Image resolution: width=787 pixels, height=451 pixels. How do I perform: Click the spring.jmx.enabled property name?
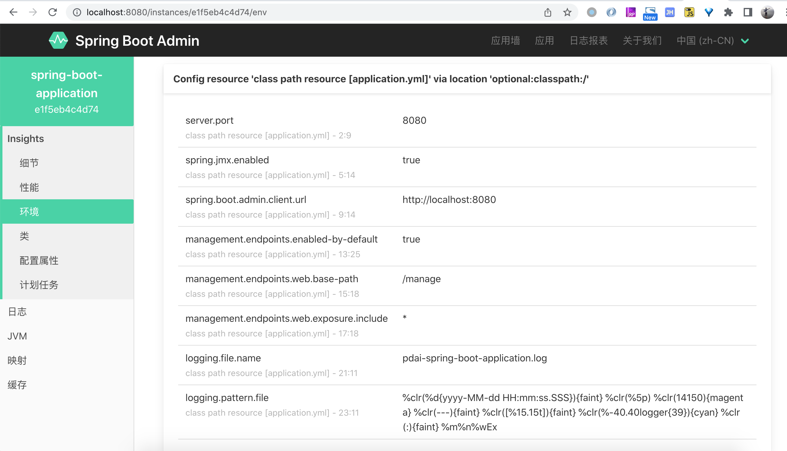[x=227, y=160]
